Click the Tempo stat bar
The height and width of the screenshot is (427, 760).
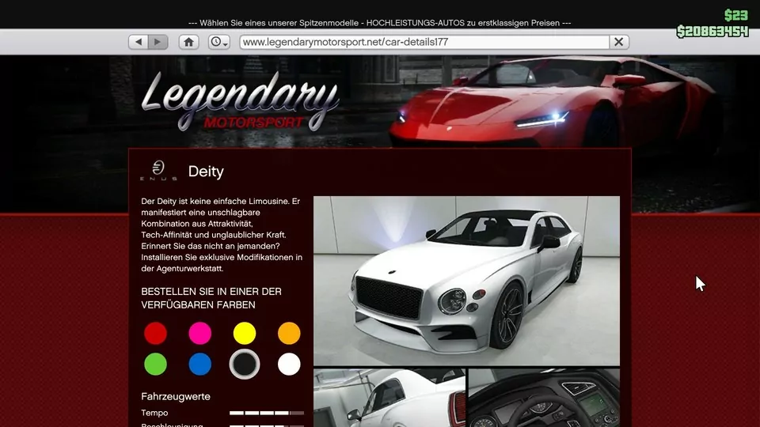pyautogui.click(x=267, y=413)
